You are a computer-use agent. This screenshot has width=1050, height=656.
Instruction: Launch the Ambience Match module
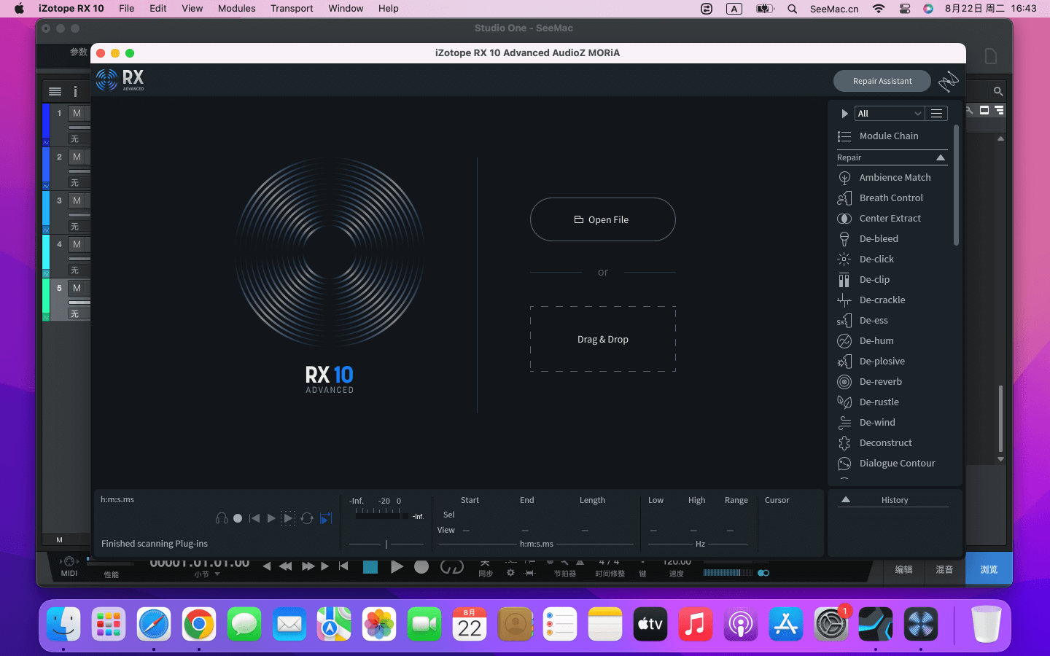point(894,177)
